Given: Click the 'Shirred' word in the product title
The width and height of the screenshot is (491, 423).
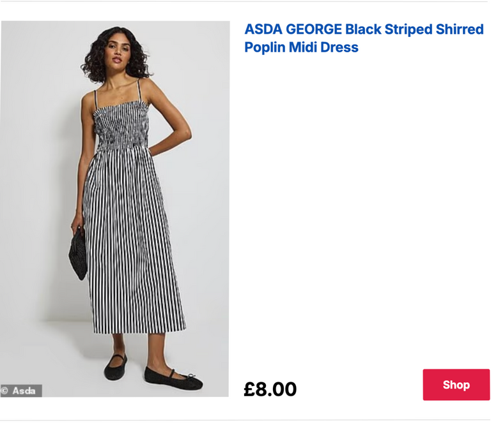Looking at the screenshot, I should (x=460, y=29).
